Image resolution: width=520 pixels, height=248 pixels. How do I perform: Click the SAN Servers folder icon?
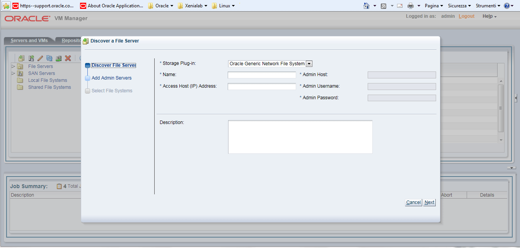(20, 73)
